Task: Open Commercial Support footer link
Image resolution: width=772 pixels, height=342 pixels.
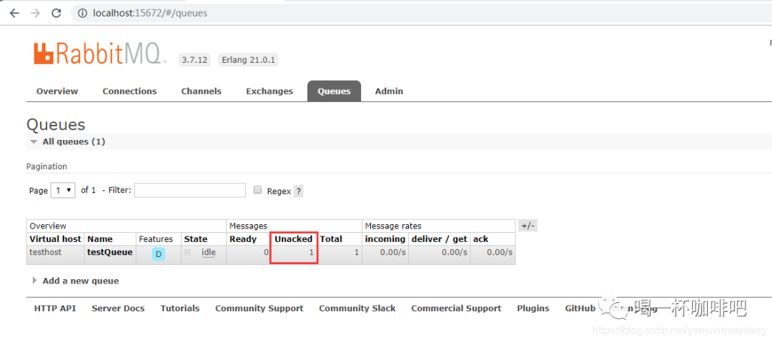Action: 456,308
